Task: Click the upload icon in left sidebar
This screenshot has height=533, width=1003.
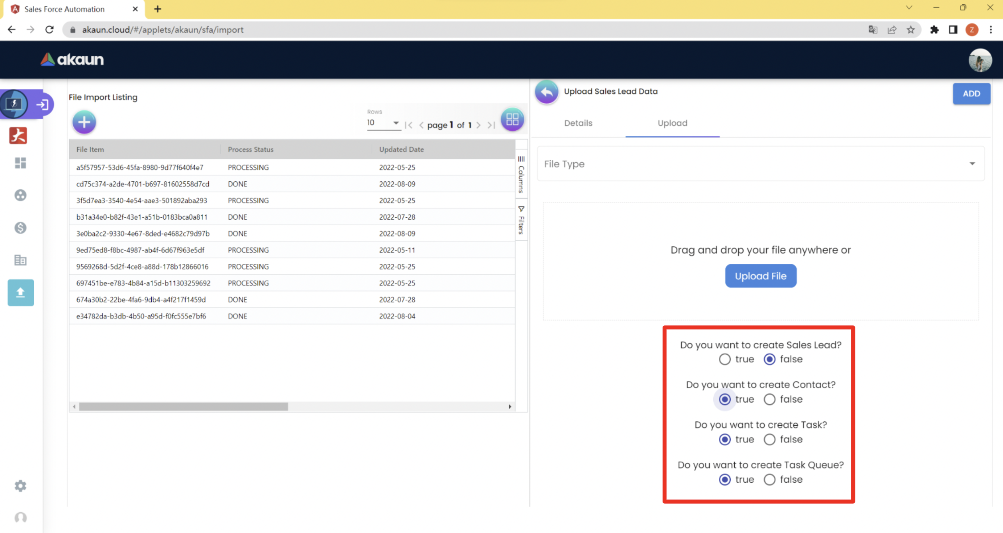Action: tap(21, 292)
